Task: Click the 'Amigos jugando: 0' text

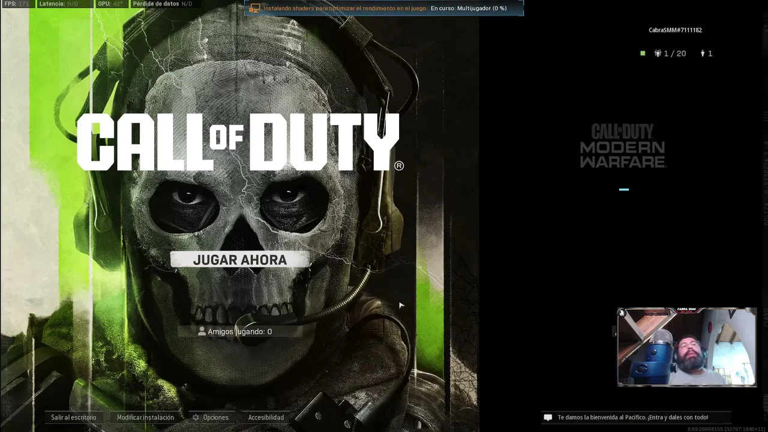Action: click(239, 331)
